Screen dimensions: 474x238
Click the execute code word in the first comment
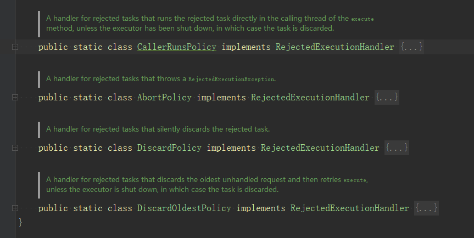pyautogui.click(x=363, y=19)
